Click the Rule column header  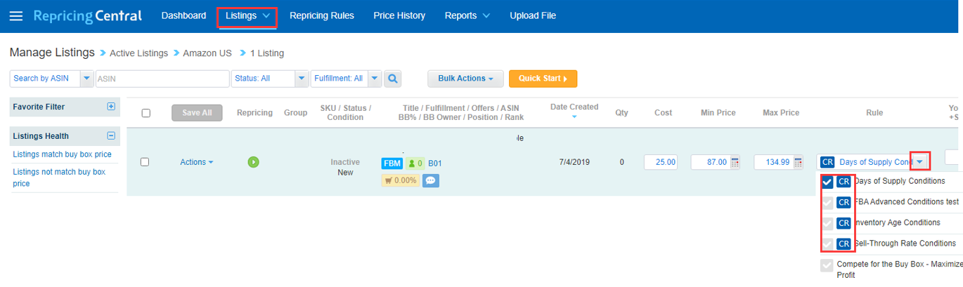pyautogui.click(x=874, y=113)
